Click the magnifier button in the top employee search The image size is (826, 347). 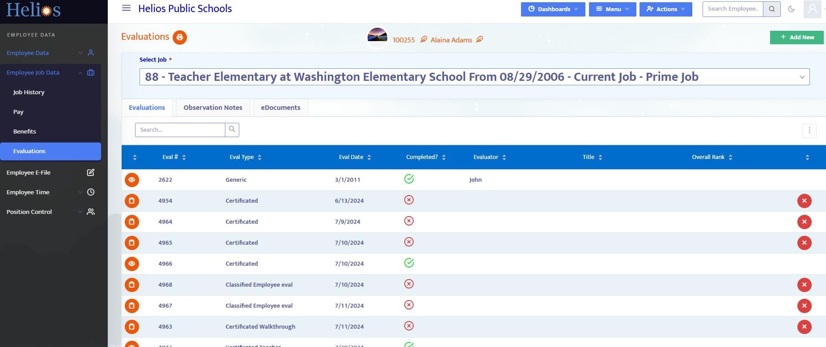(772, 9)
